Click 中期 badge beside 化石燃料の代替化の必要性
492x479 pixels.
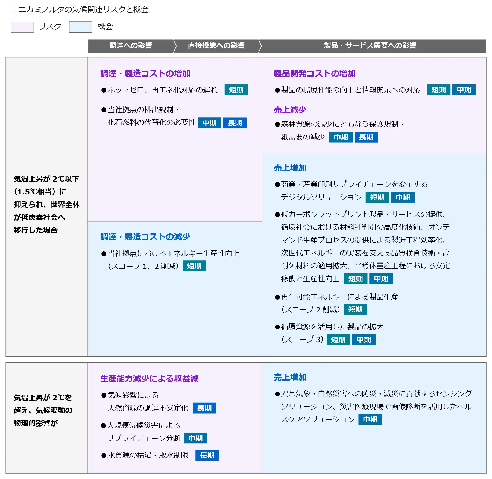coord(209,123)
